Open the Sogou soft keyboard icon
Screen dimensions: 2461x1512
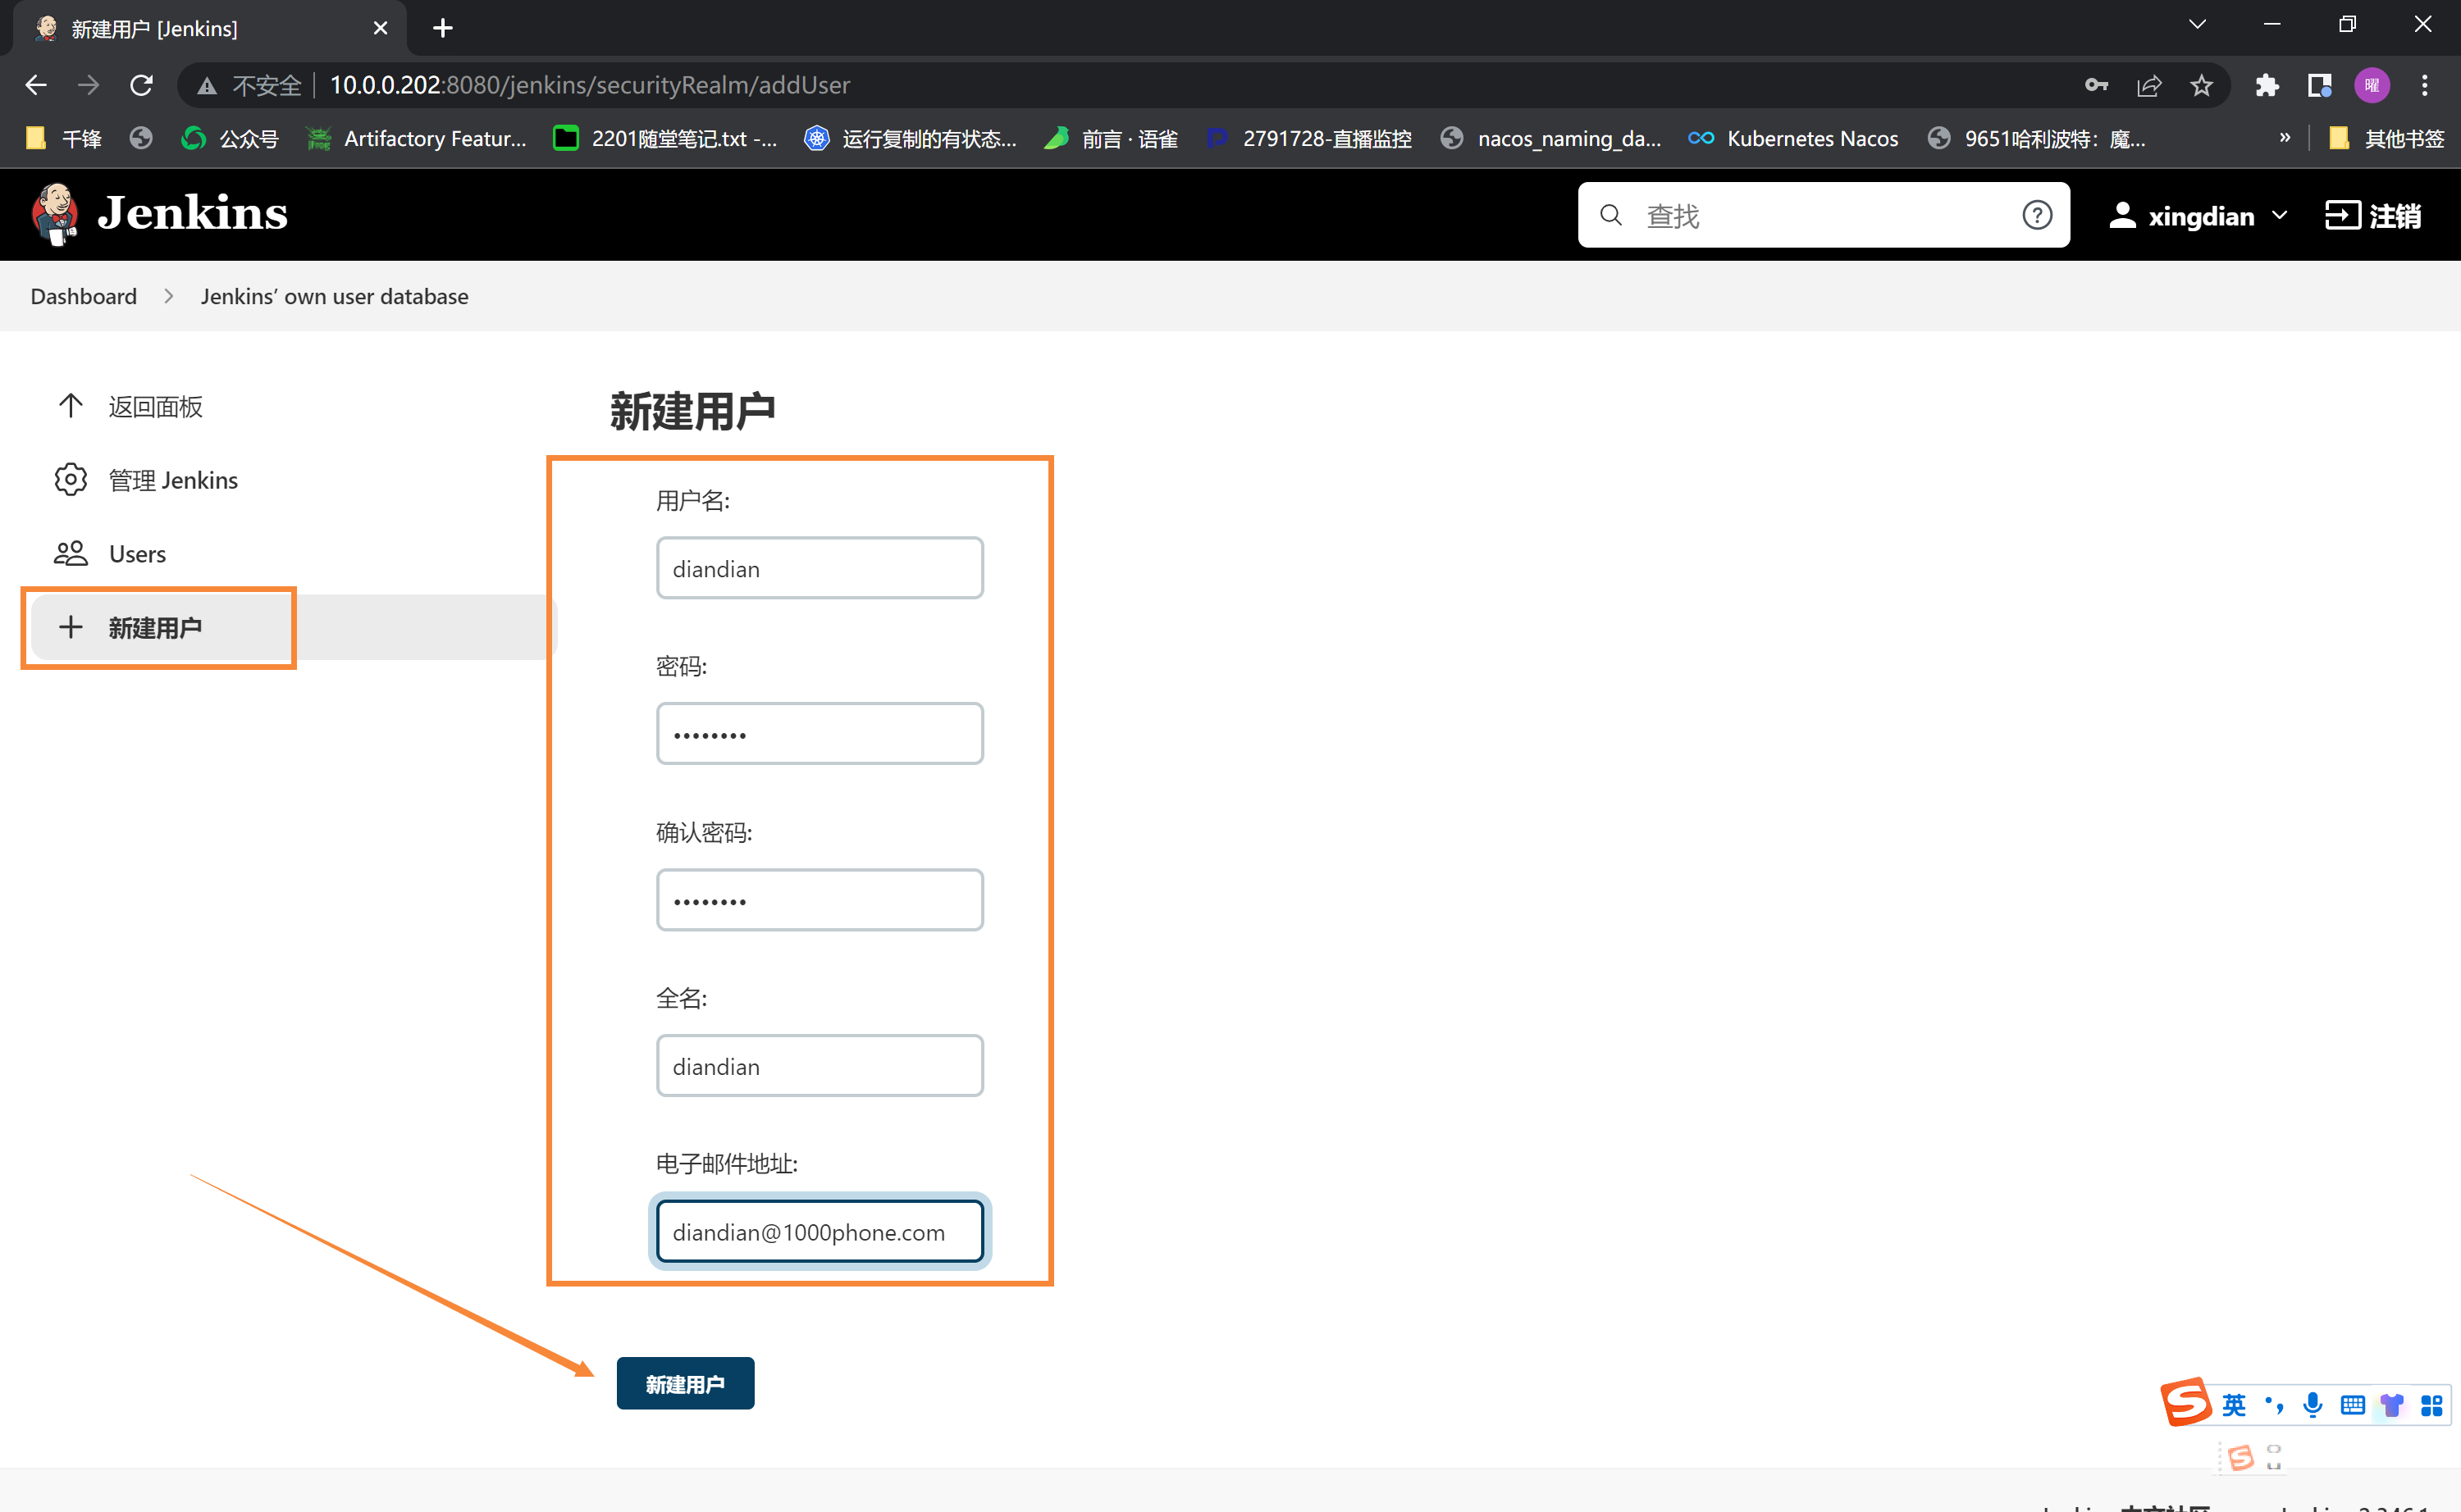click(2352, 1405)
